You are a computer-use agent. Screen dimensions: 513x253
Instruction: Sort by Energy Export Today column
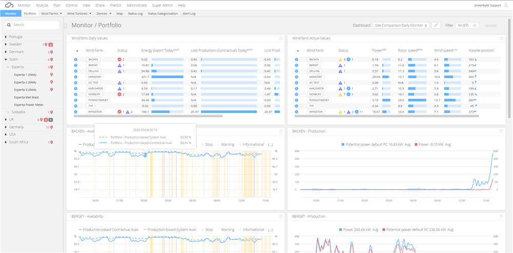point(160,50)
